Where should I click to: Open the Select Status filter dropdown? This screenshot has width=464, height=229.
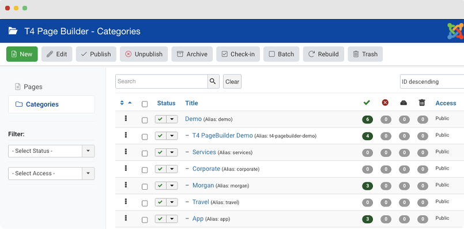click(x=51, y=151)
